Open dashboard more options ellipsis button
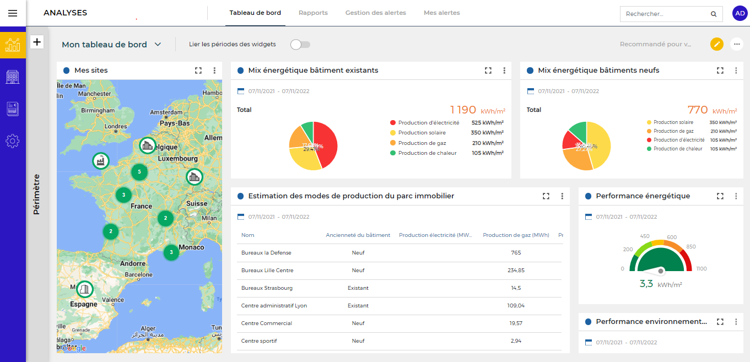This screenshot has height=362, width=750. pos(736,44)
